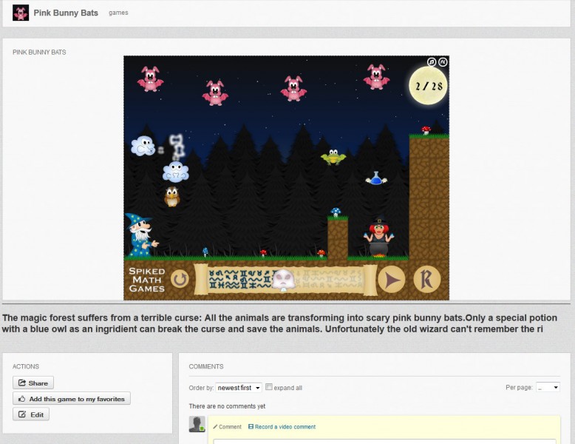This screenshot has height=444, width=575.
Task: Click the green flying frog
Action: coord(333,157)
